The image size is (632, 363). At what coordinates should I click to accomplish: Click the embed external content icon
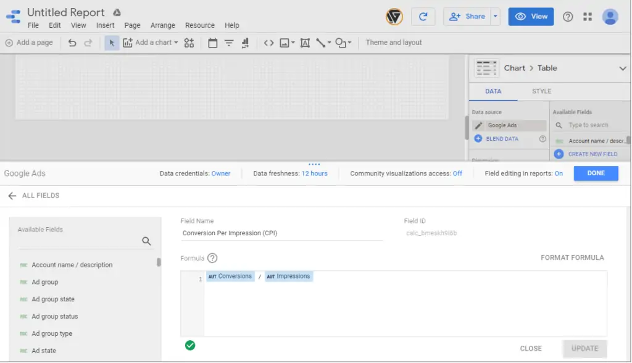[x=269, y=43]
